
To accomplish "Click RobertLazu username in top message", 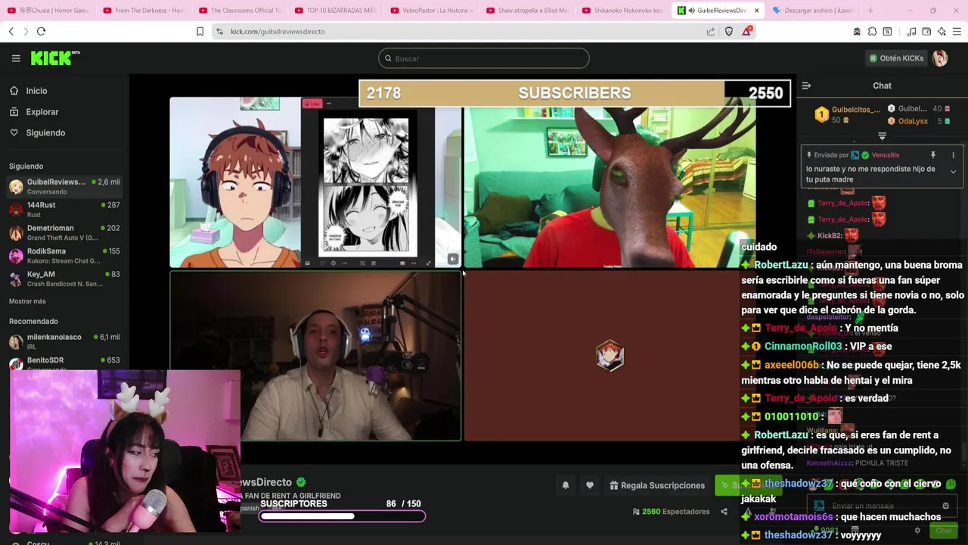I will click(780, 265).
